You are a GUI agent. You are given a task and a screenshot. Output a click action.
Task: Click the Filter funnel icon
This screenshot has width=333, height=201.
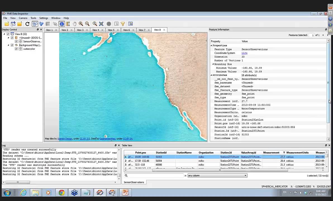pos(123,24)
